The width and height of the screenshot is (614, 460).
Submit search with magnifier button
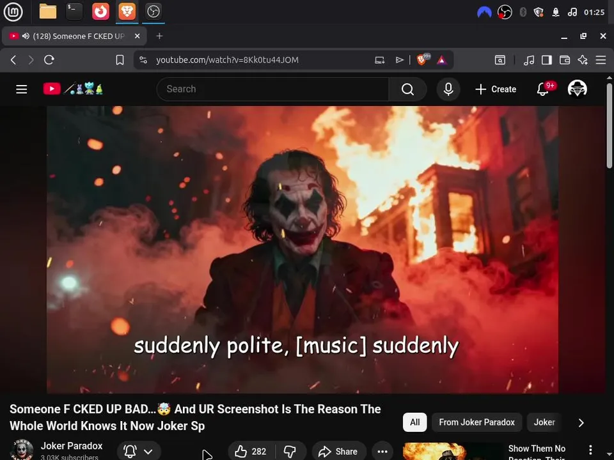407,89
